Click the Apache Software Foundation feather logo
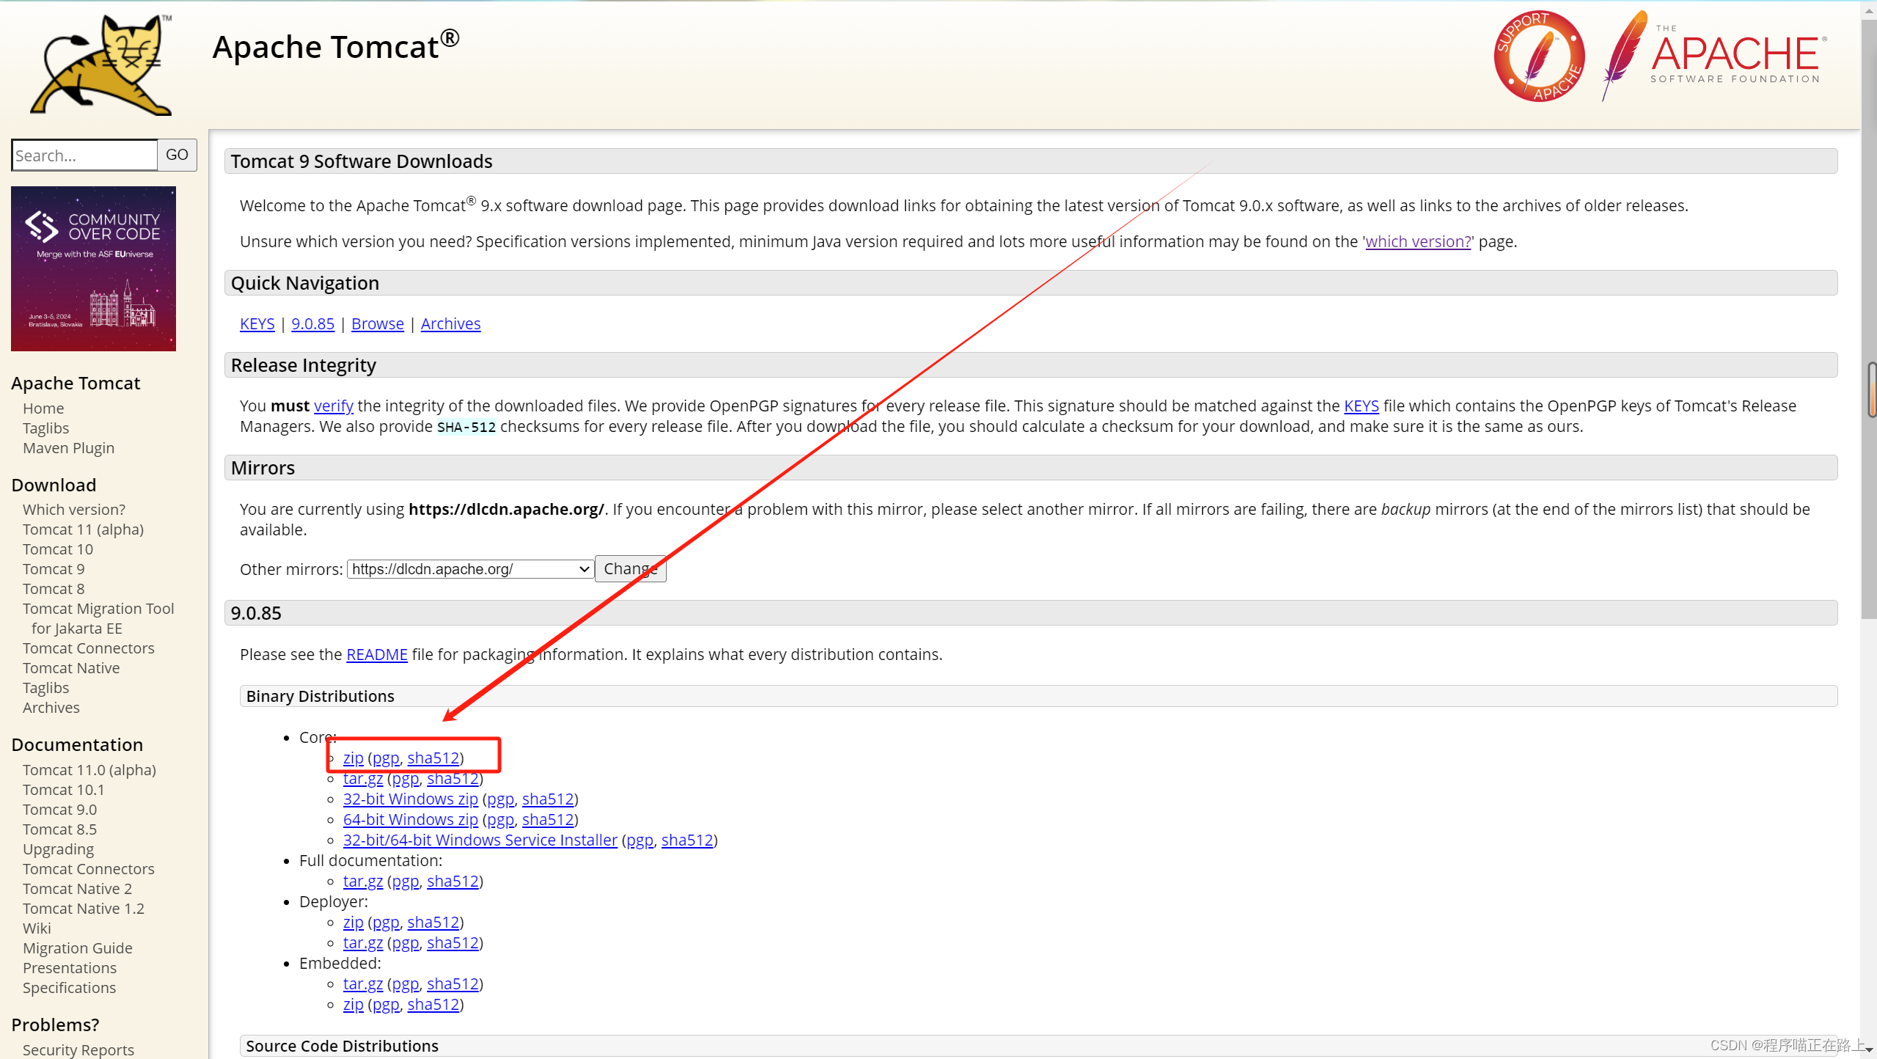Screen dimensions: 1877x1059 coord(1715,56)
